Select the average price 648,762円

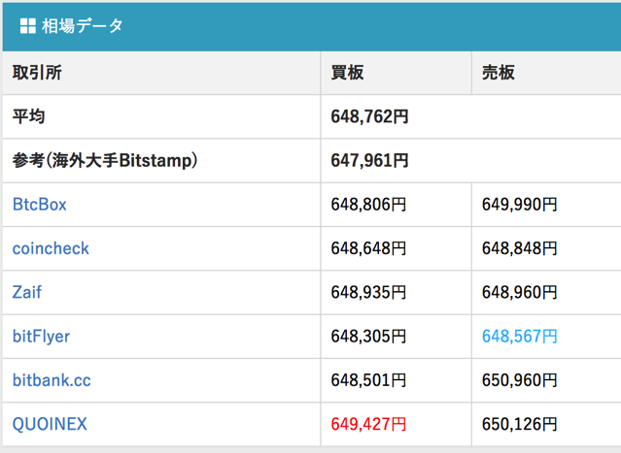[369, 116]
